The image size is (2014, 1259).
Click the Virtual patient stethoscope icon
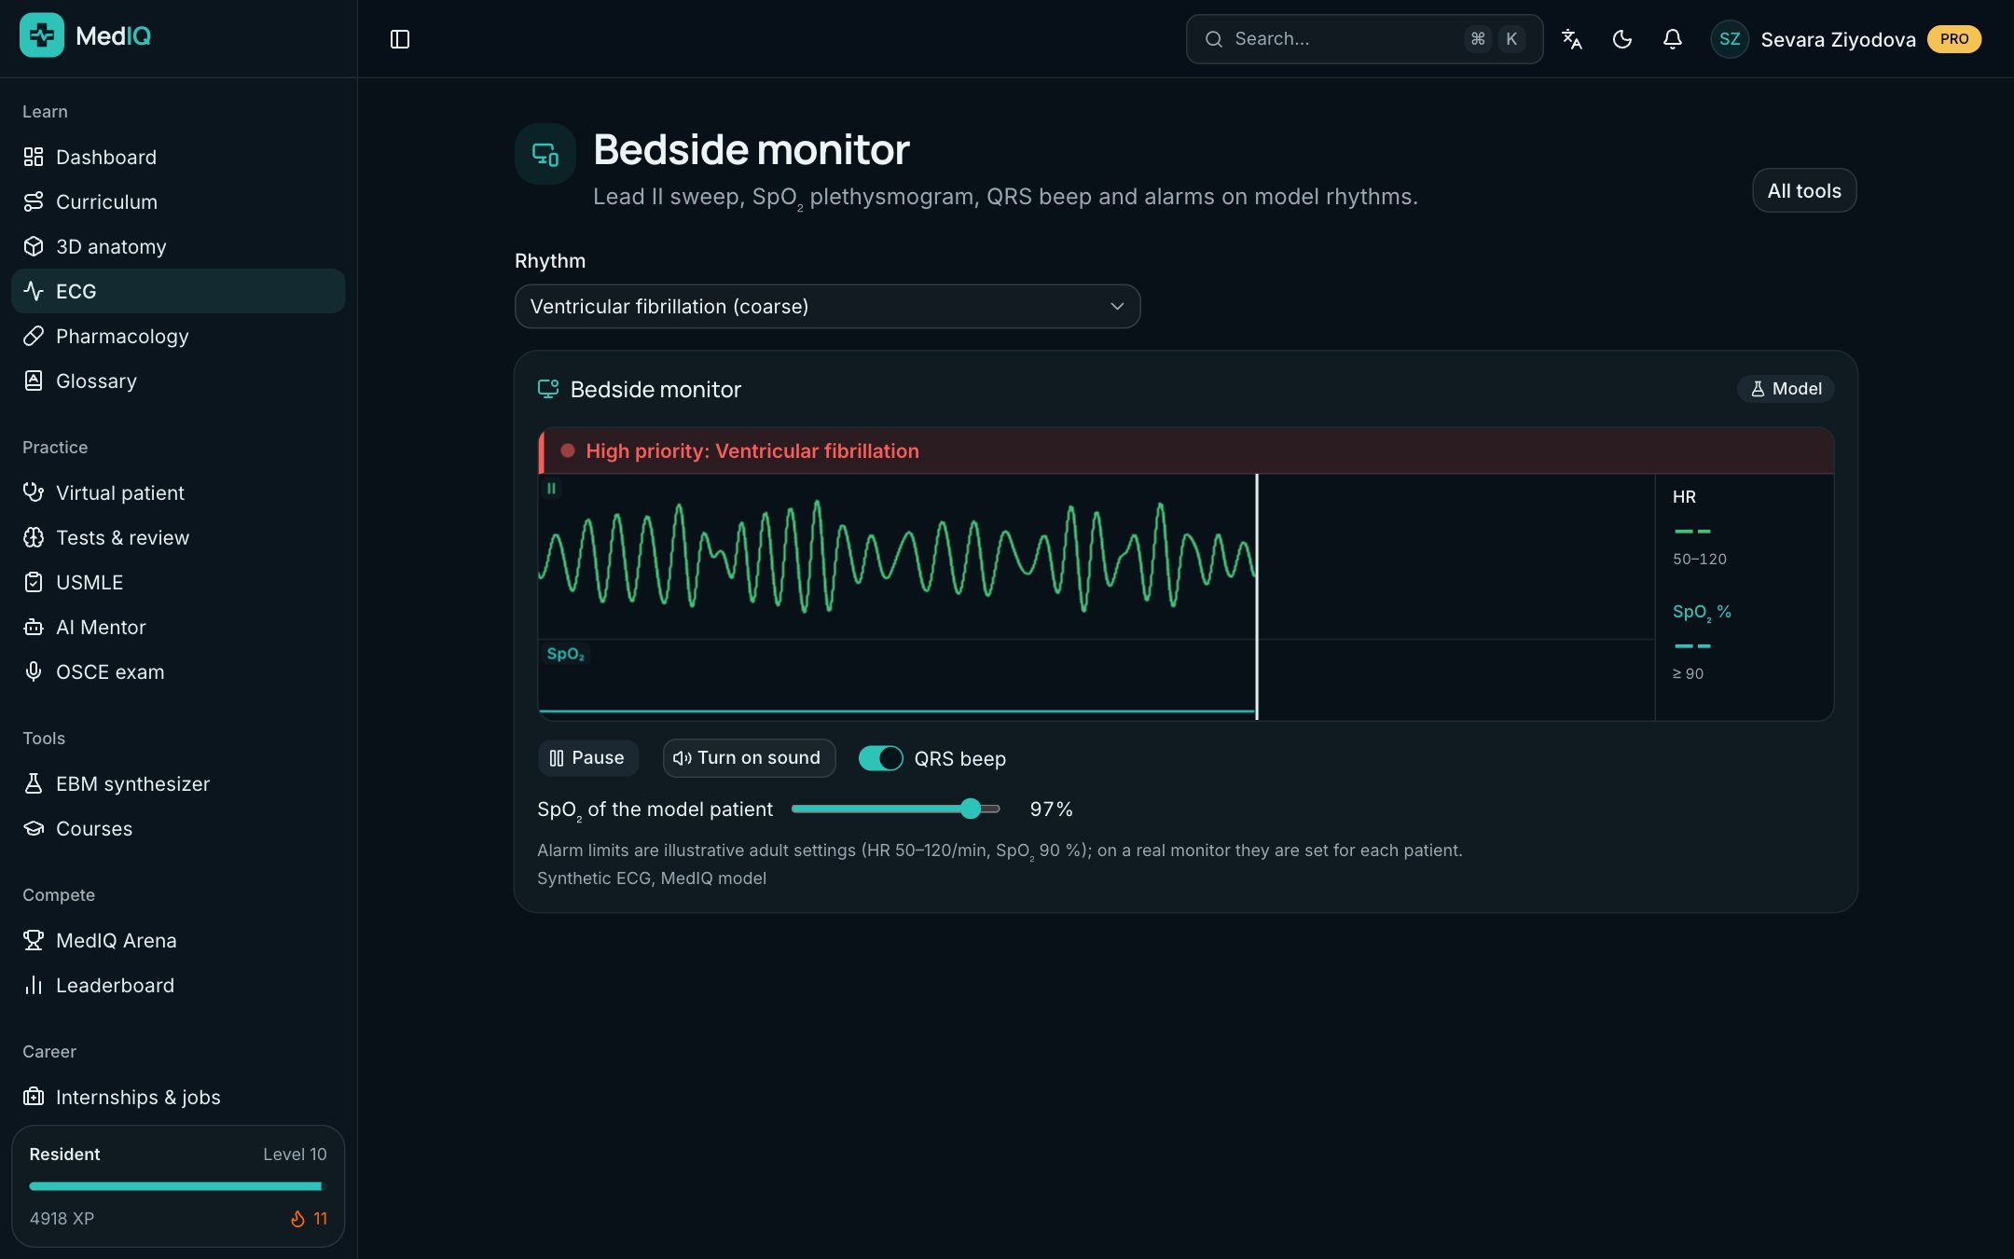point(34,492)
